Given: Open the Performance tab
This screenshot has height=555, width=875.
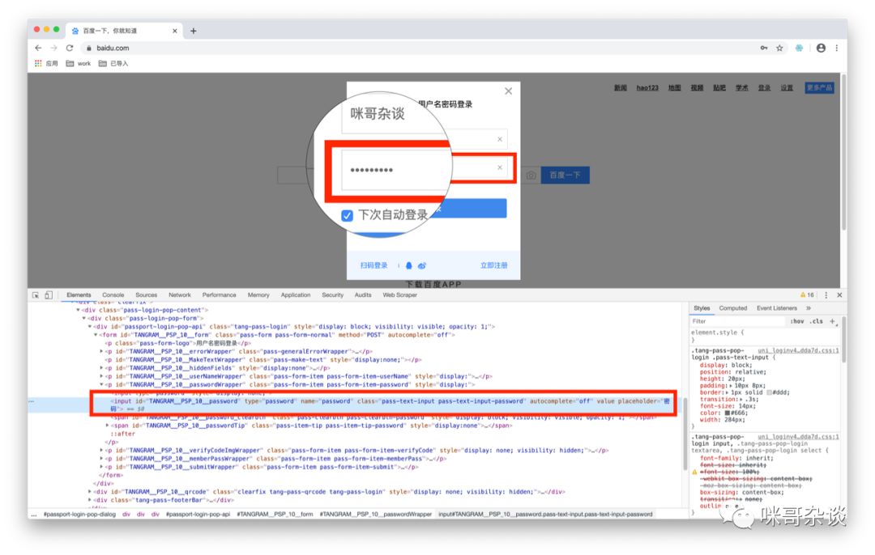Looking at the screenshot, I should (x=219, y=295).
